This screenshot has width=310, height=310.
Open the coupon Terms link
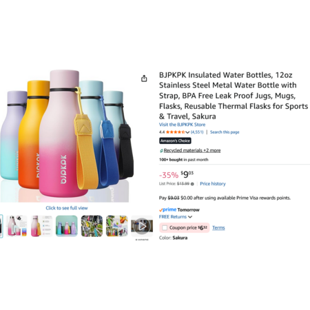[x=218, y=228]
